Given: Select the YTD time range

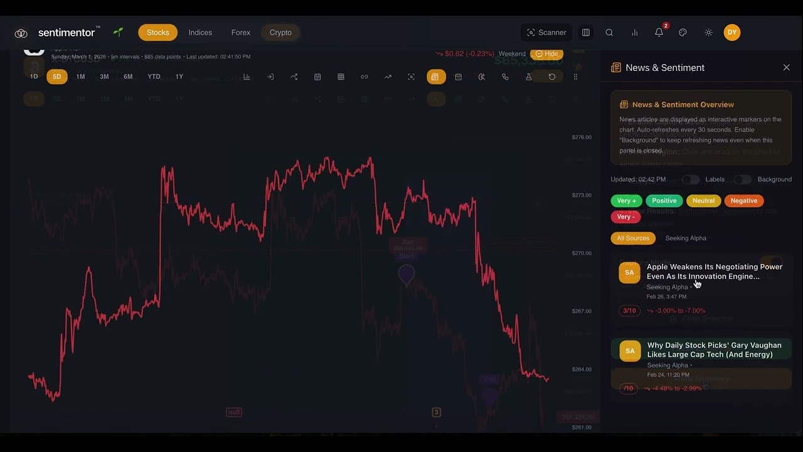Looking at the screenshot, I should (154, 76).
